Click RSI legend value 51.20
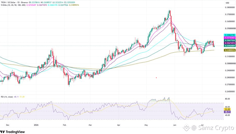This screenshot has width=236, height=134. click(x=22, y=97)
